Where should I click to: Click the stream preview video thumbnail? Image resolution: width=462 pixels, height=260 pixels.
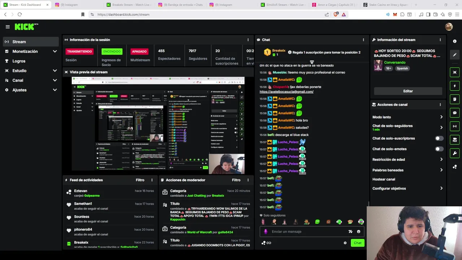[158, 125]
